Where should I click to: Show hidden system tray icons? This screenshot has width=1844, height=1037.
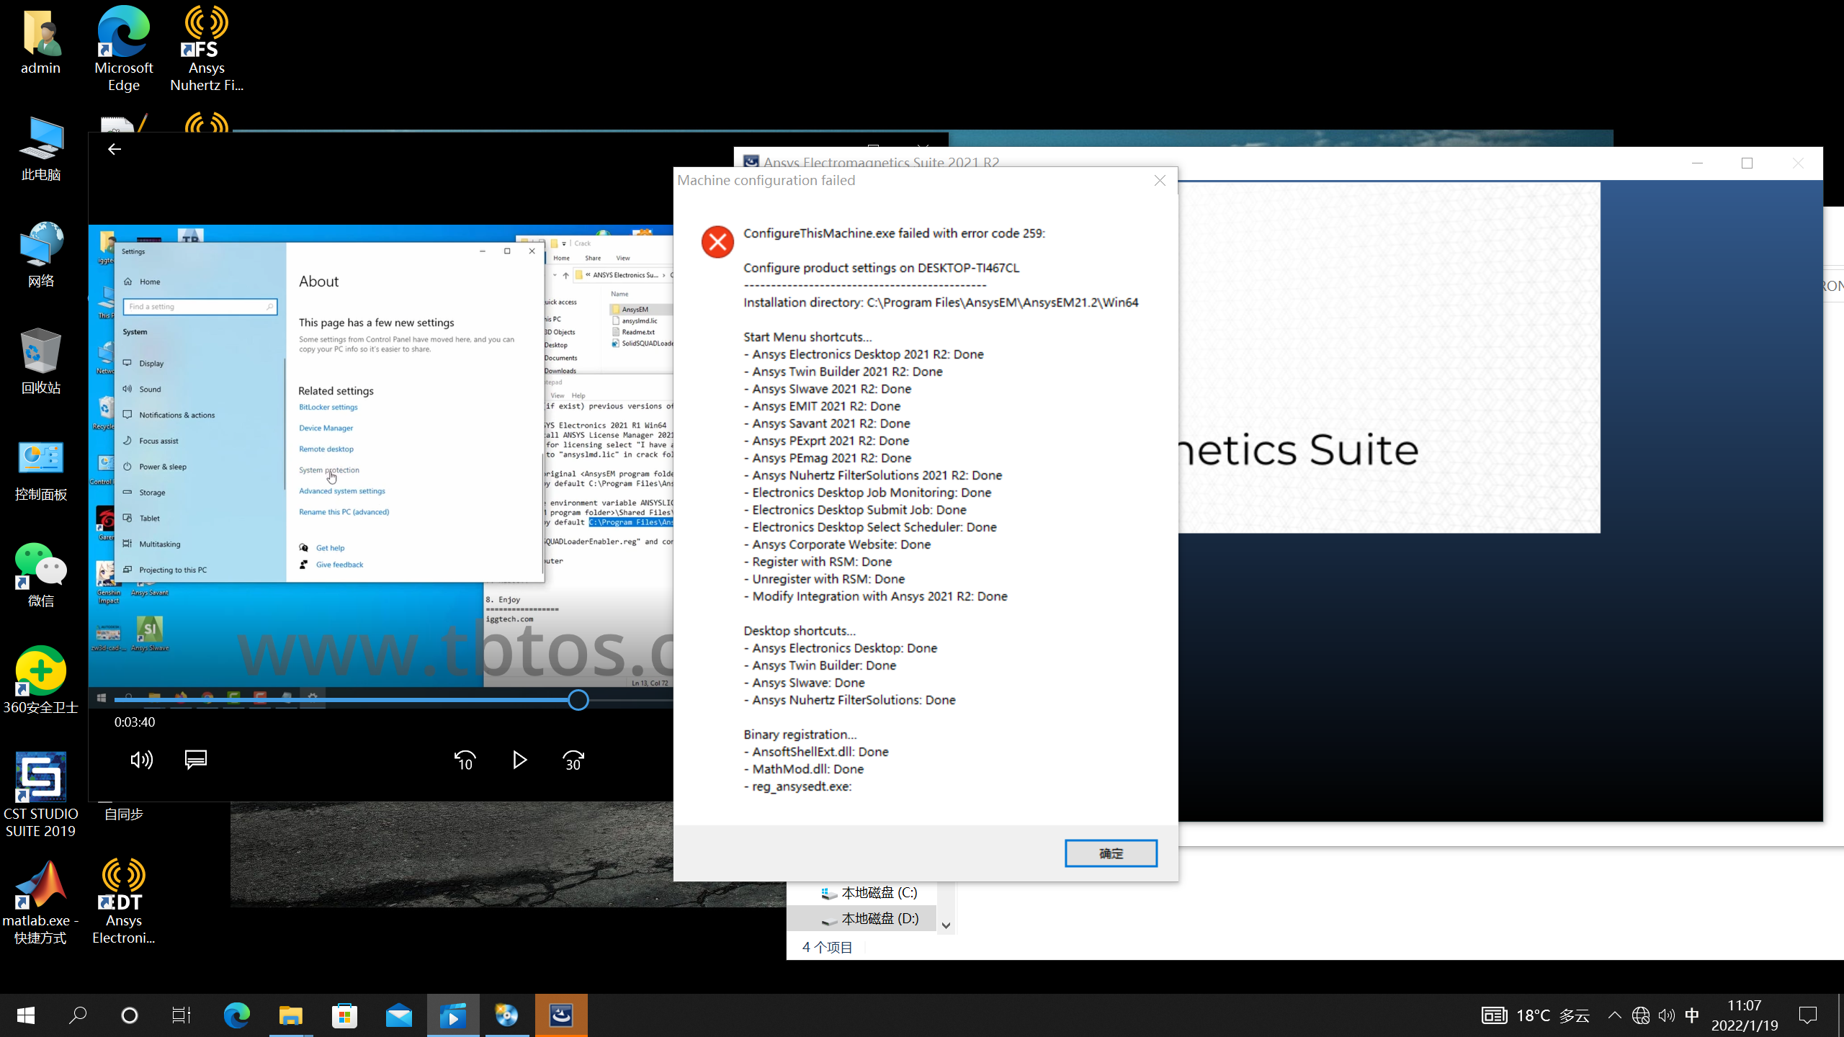click(1614, 1015)
